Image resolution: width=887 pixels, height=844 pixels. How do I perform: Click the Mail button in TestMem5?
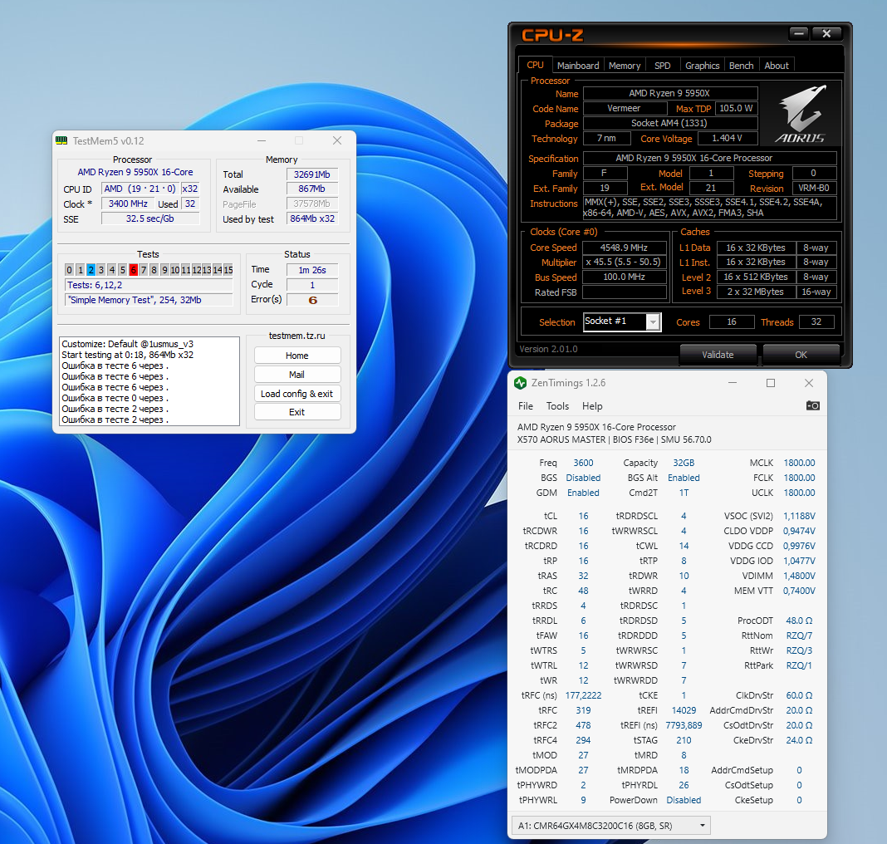point(297,375)
